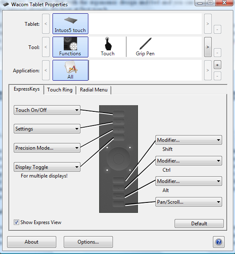The image size is (235, 254).
Task: Choose the Touch tool icon
Action: point(107,47)
